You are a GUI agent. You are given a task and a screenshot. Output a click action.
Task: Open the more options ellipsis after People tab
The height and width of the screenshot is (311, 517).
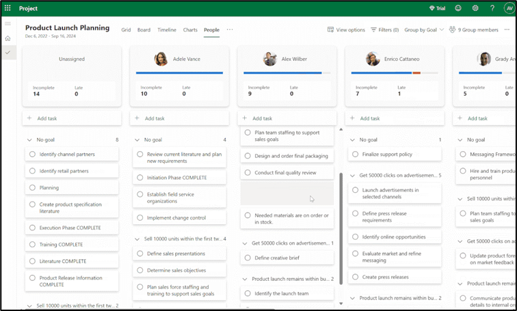[230, 29]
